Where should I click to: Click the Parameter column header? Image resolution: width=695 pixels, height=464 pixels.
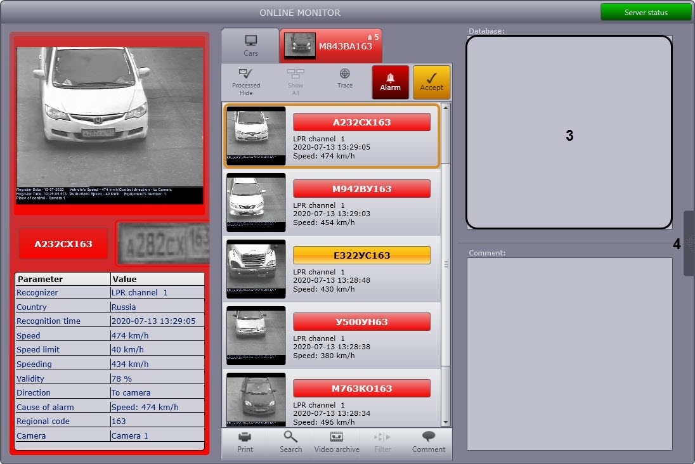click(63, 279)
